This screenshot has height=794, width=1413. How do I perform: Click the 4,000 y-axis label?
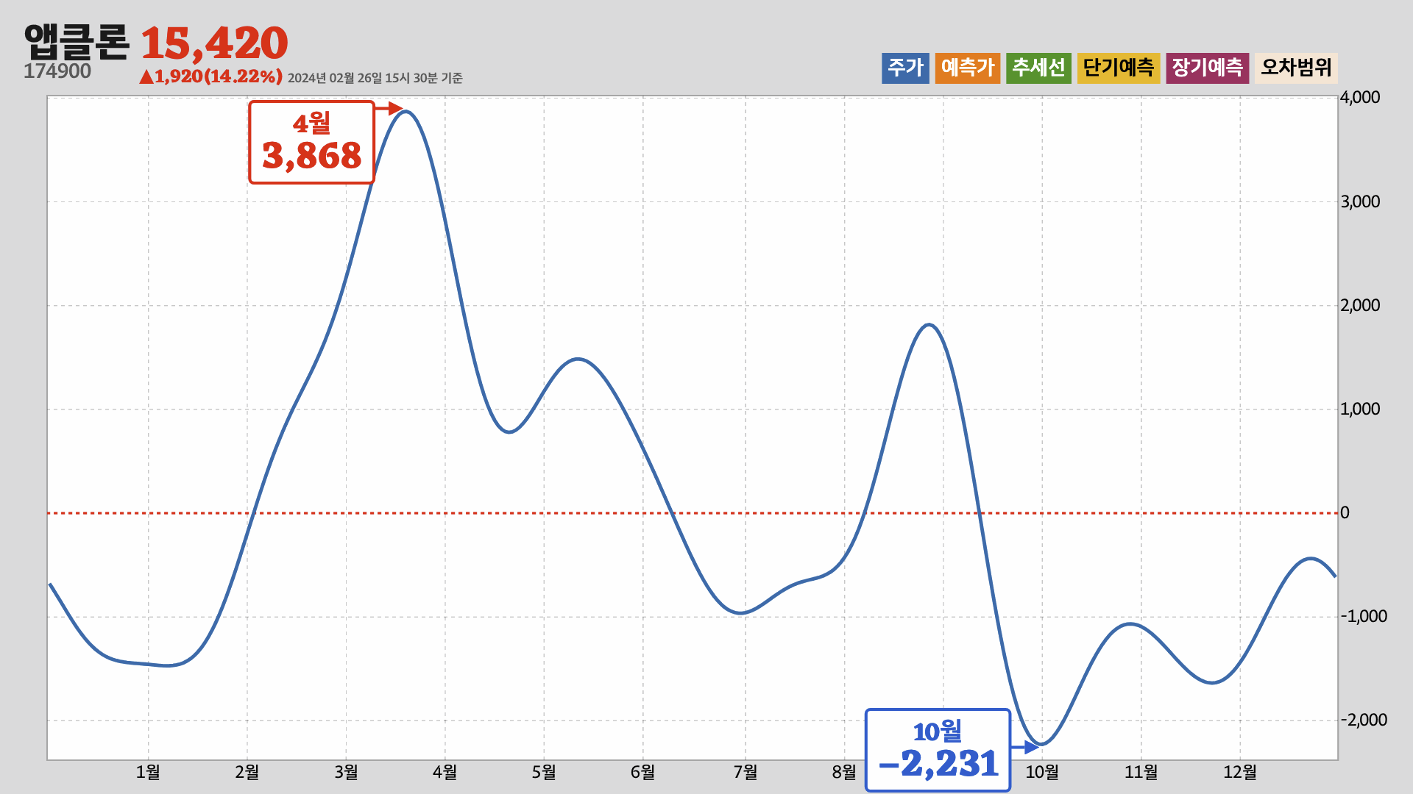point(1360,97)
